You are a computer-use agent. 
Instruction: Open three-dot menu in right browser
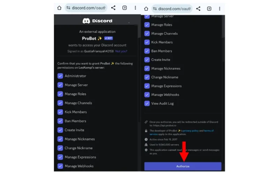[220, 9]
